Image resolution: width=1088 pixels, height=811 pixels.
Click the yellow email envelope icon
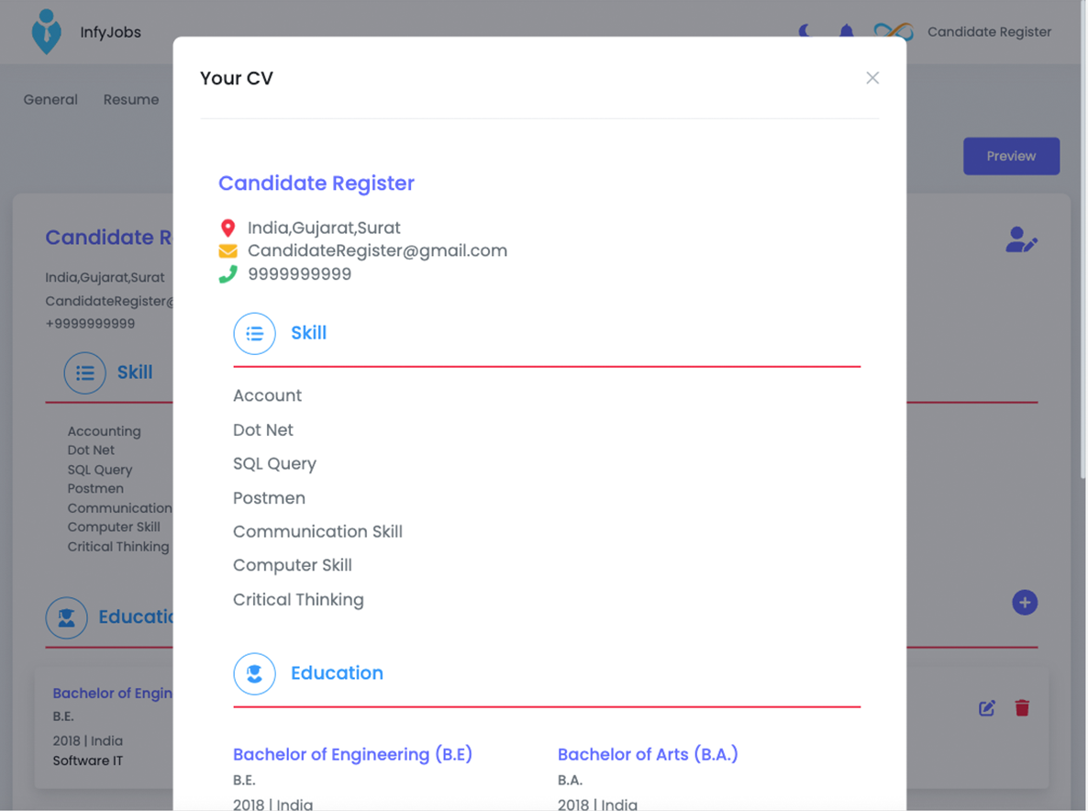pos(228,251)
